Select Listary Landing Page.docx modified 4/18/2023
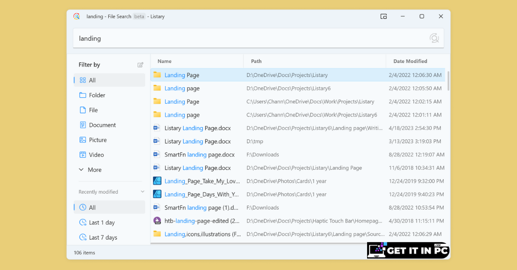Screen dimensions: 517x270 [298, 128]
